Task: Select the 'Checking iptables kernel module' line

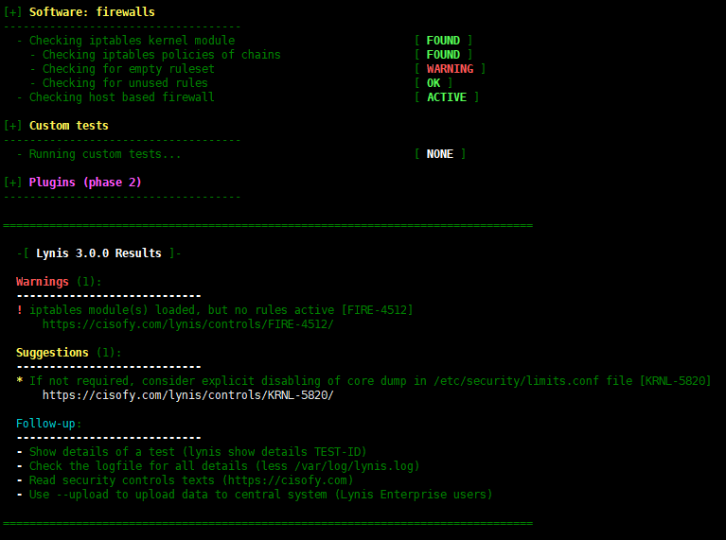Action: click(x=132, y=41)
